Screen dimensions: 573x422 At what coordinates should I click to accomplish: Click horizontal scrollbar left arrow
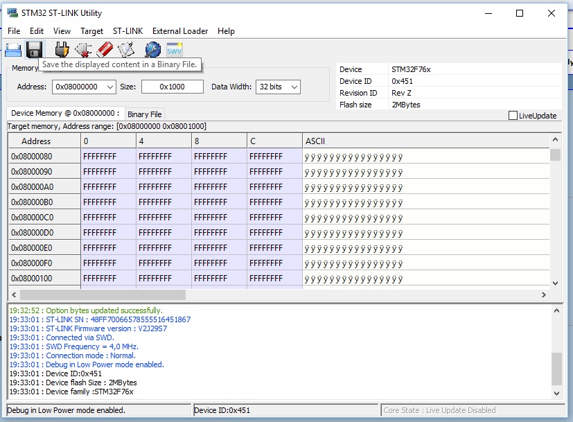[14, 295]
